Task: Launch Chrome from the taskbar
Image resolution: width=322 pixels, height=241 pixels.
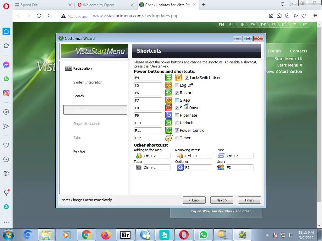Action: click(x=86, y=235)
